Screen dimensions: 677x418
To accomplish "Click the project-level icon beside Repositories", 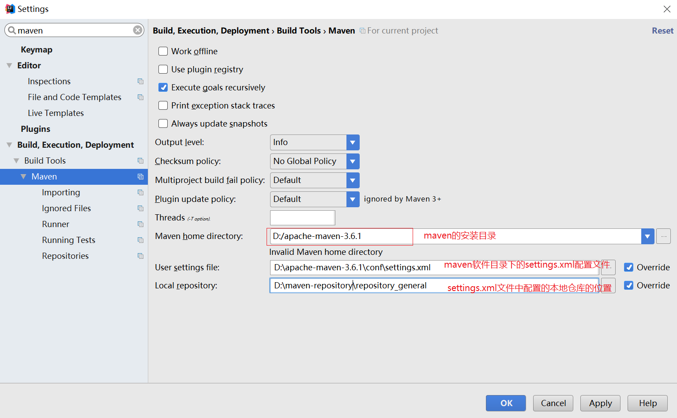I will pyautogui.click(x=140, y=256).
